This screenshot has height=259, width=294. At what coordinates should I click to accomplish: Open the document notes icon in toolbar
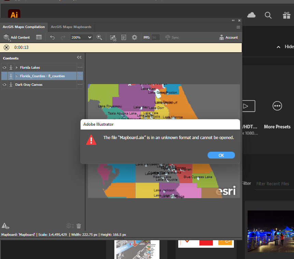[x=124, y=37]
